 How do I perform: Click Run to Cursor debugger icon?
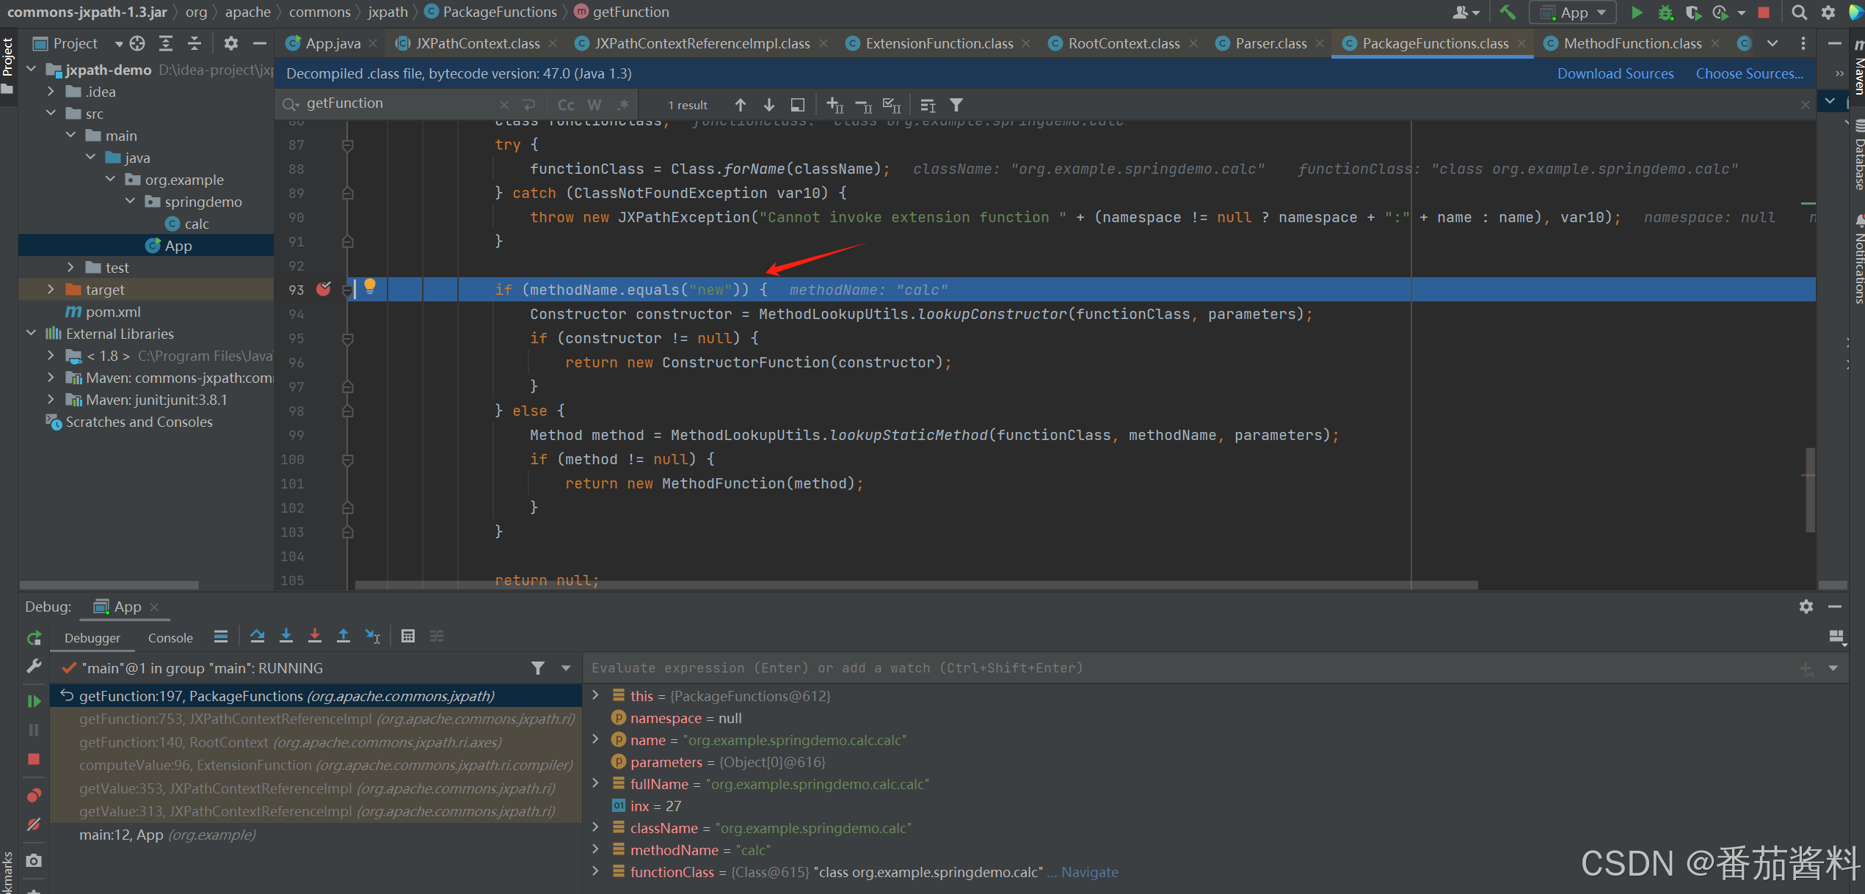(x=373, y=636)
